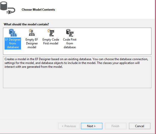Select the Empty EF Designer model icon
Image resolution: width=156 pixels, height=134 pixels.
click(32, 33)
